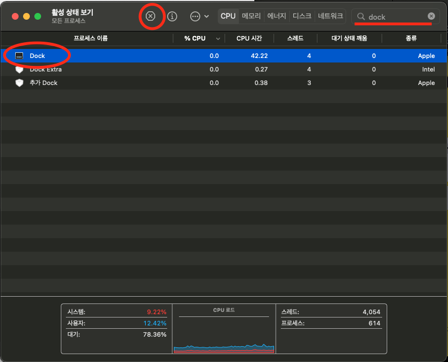The image size is (448, 362).
Task: Switch to the 디스크 tab
Action: (302, 16)
